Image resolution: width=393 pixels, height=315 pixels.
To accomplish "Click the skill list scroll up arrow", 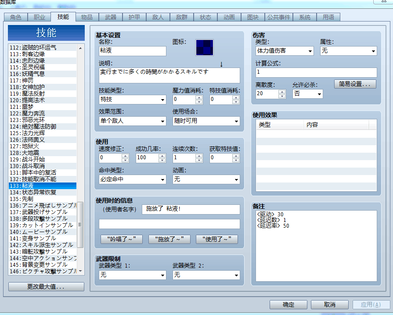I will click(x=80, y=48).
